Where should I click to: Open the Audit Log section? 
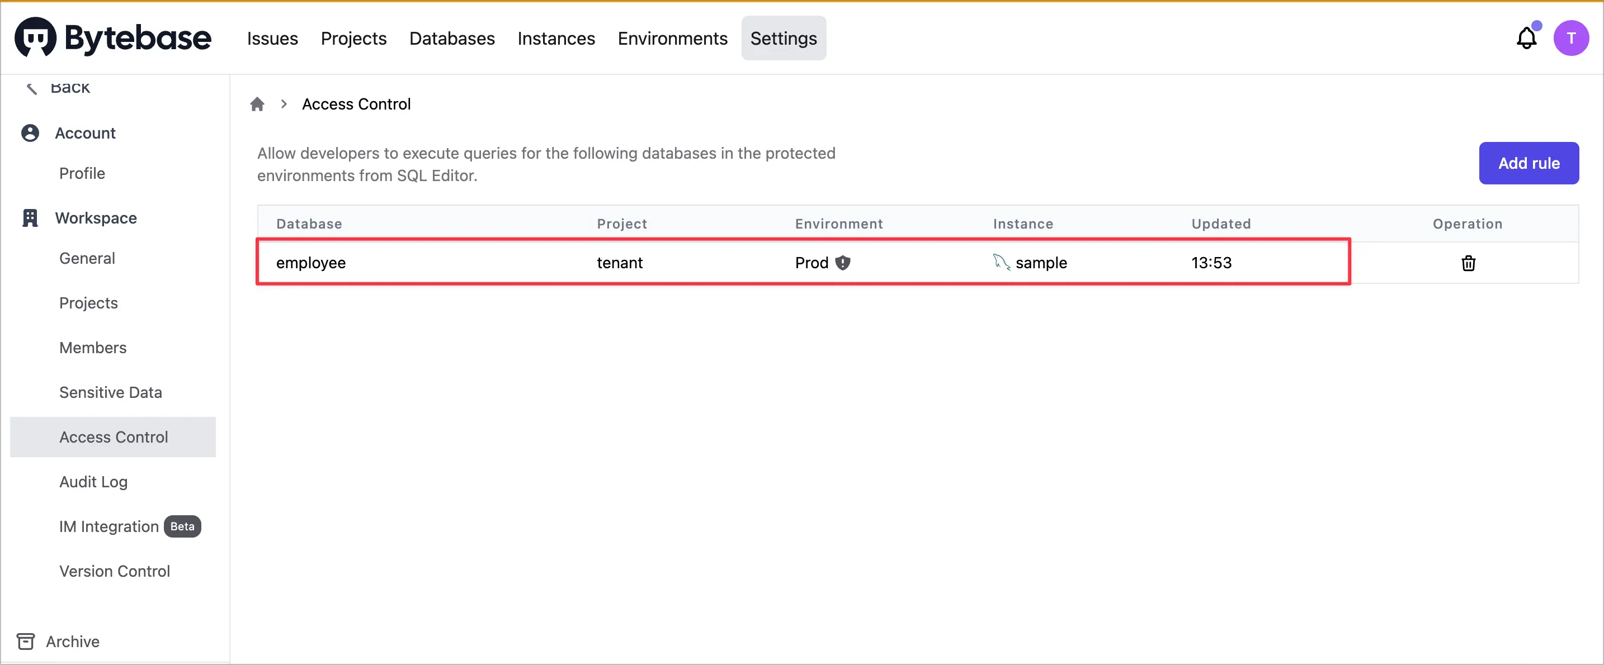coord(93,482)
